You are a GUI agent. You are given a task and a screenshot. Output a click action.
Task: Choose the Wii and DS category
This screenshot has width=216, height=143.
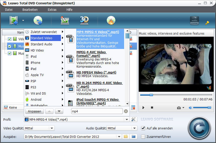[44, 93]
